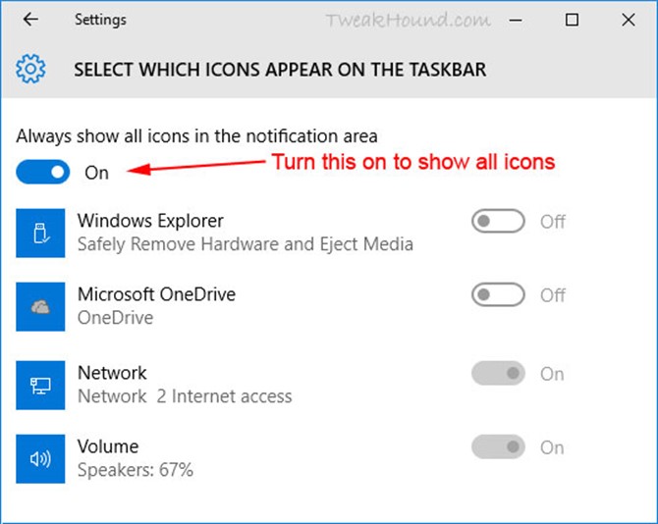Click the Network monitor icon
Screen dimensions: 658x524
[x=40, y=385]
